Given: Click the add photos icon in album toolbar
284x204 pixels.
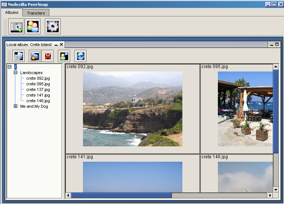Looking at the screenshot, I should pos(18,56).
